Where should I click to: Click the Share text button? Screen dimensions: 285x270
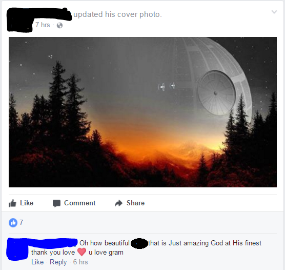click(x=136, y=203)
